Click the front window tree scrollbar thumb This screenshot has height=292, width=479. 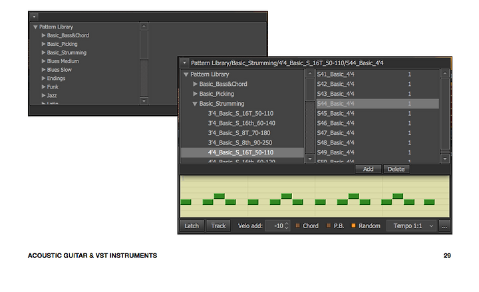(310, 90)
